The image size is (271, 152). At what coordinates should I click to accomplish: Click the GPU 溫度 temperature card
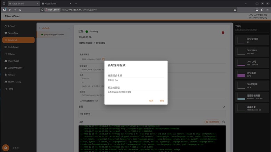252,74
